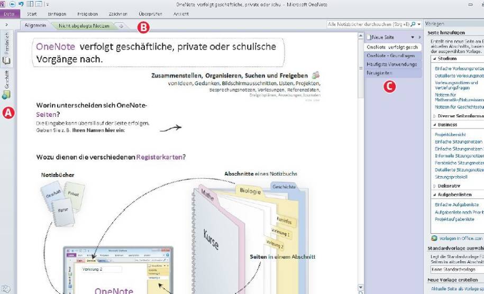Image resolution: width=484 pixels, height=294 pixels.
Task: Collapse the Aufgabenlisten template category
Action: [x=435, y=195]
